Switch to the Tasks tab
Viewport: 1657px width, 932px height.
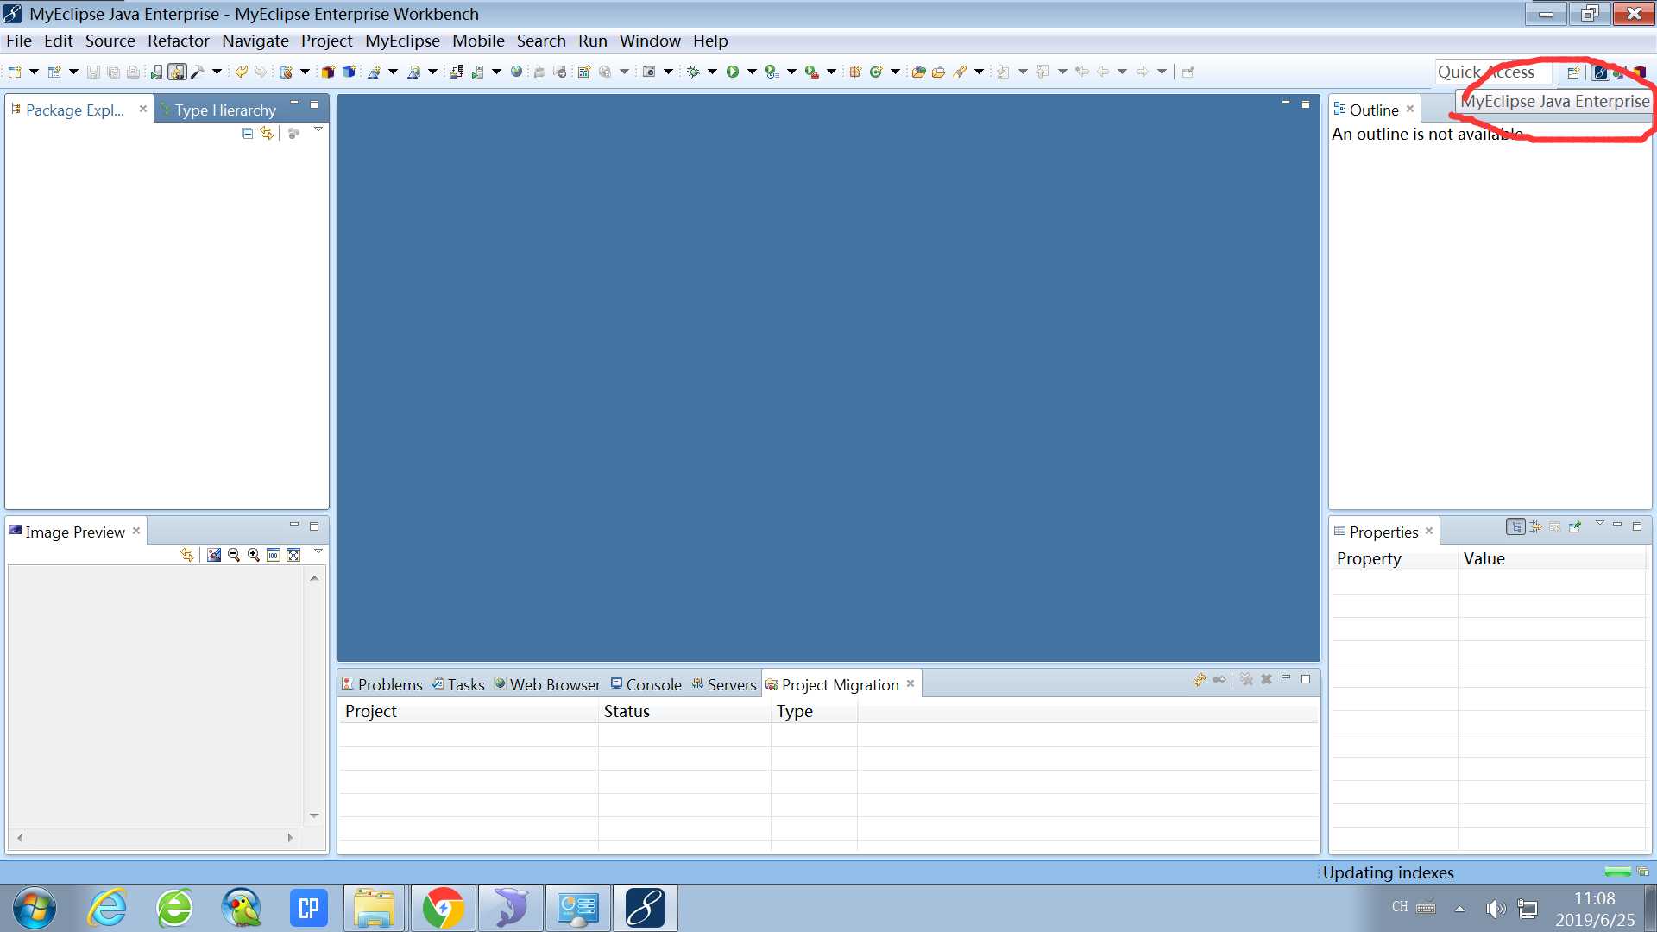(x=458, y=684)
